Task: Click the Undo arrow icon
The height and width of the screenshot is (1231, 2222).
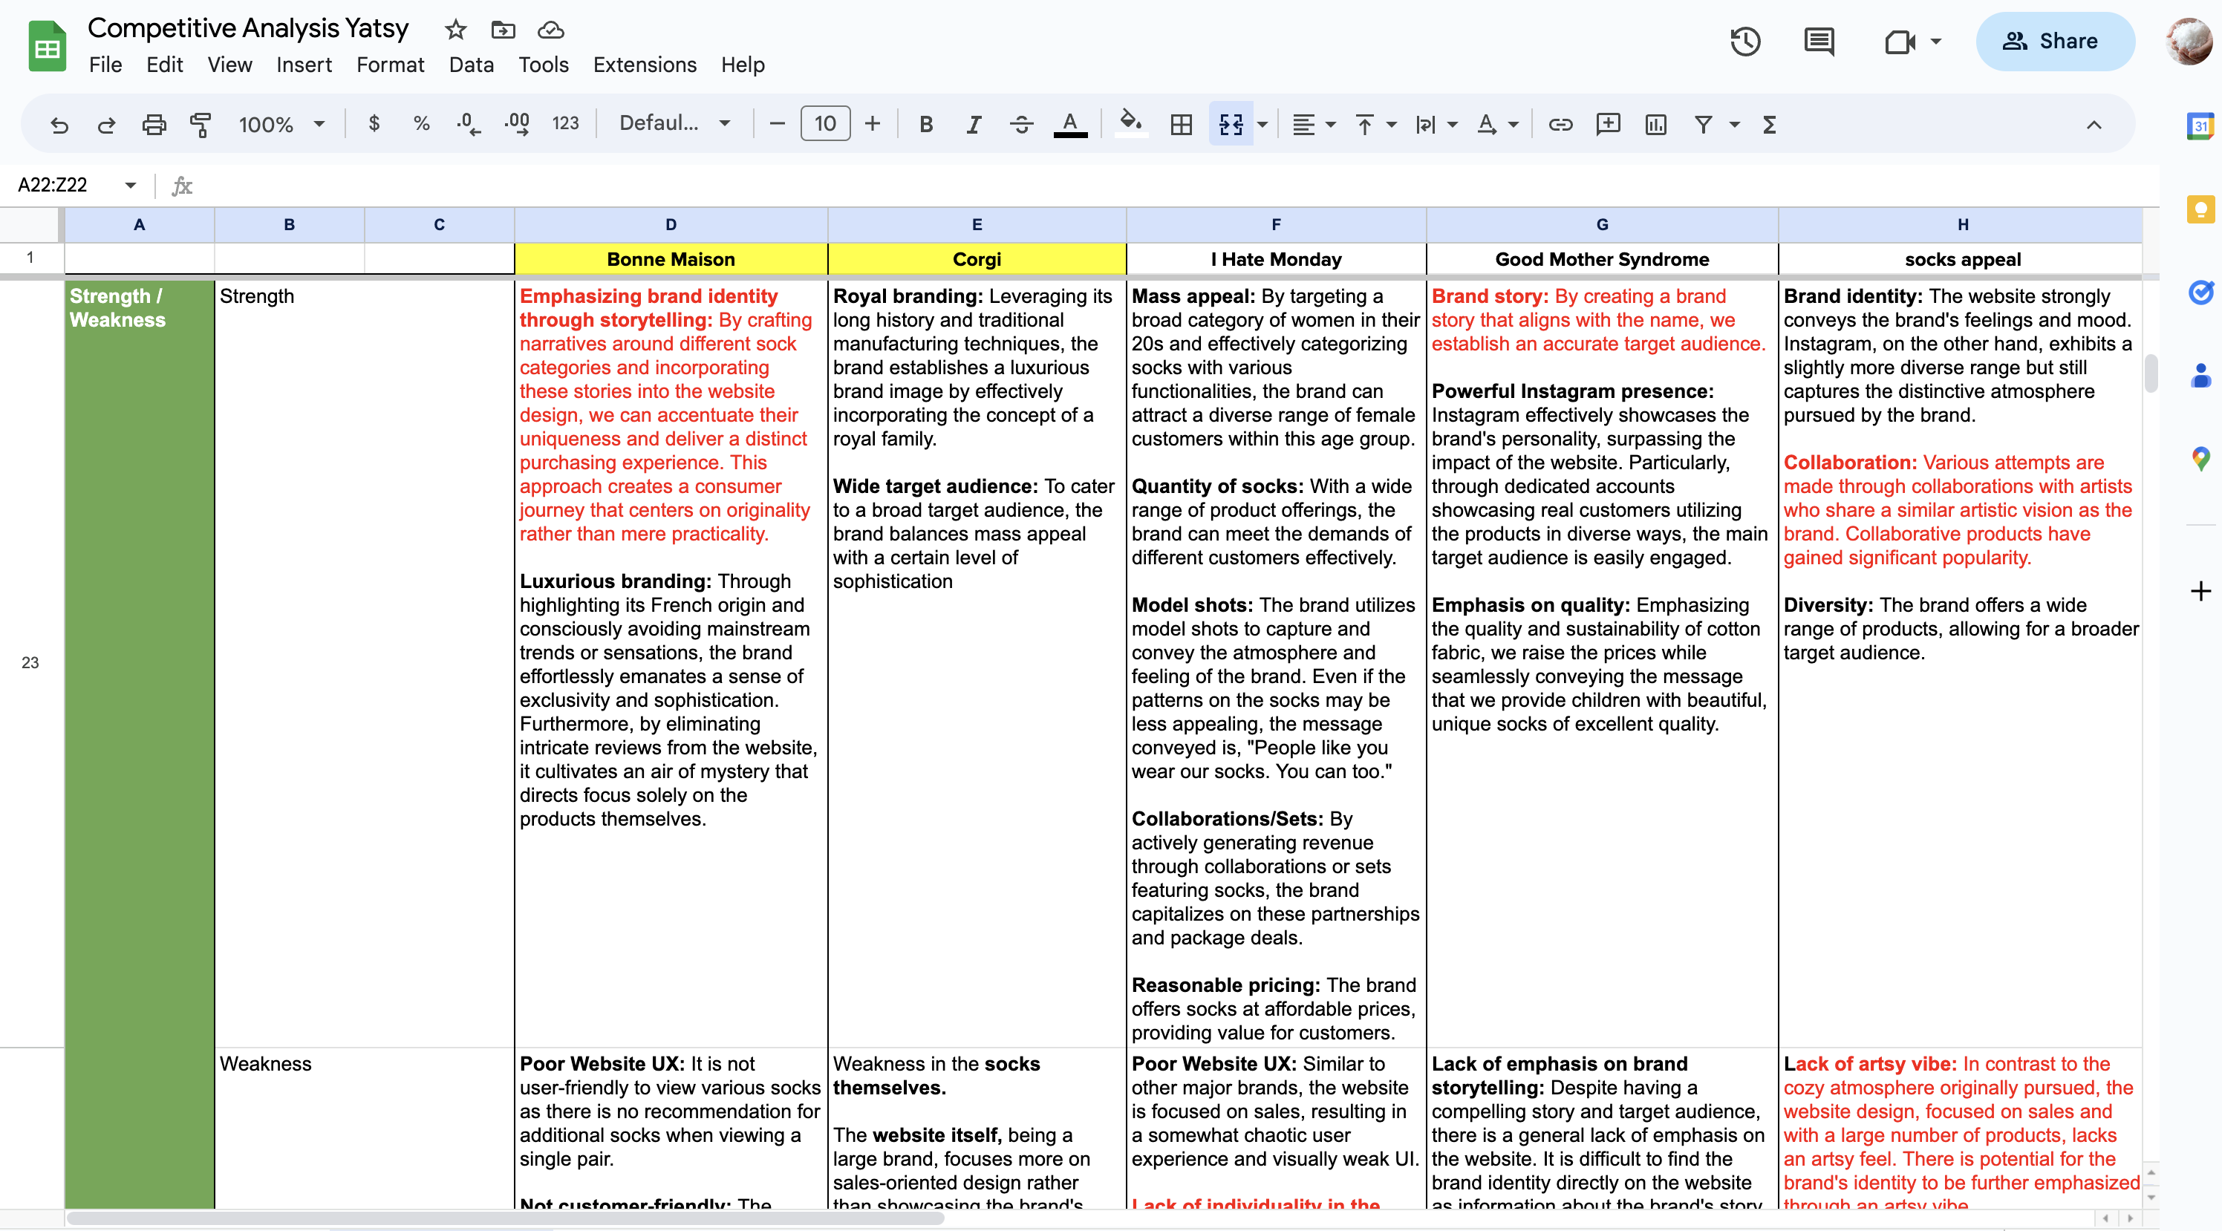Action: tap(59, 124)
